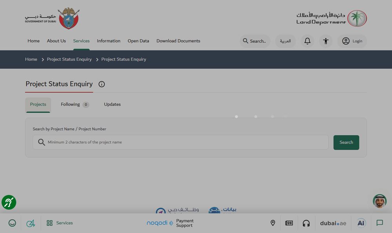This screenshot has height=233, width=392.
Task: Click the newspaper icon in the footer
Action: point(289,223)
